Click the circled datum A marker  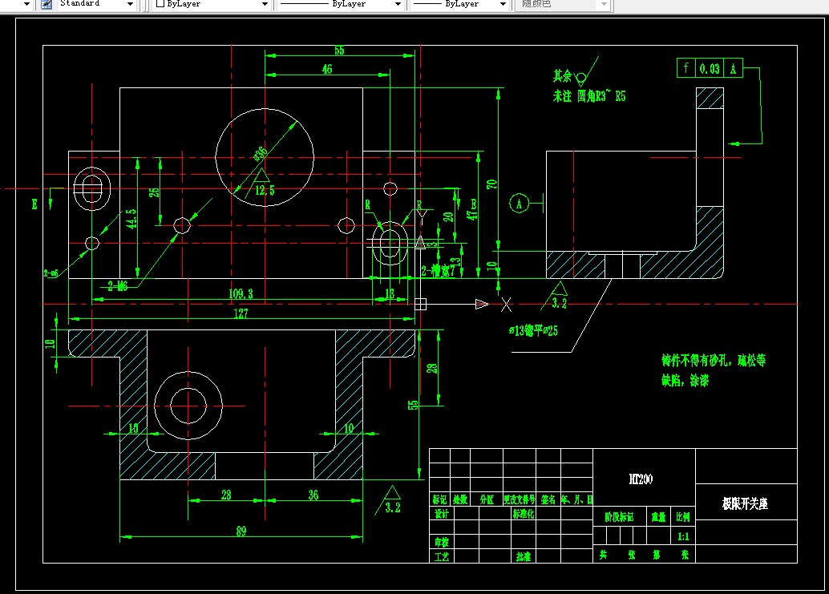click(520, 204)
